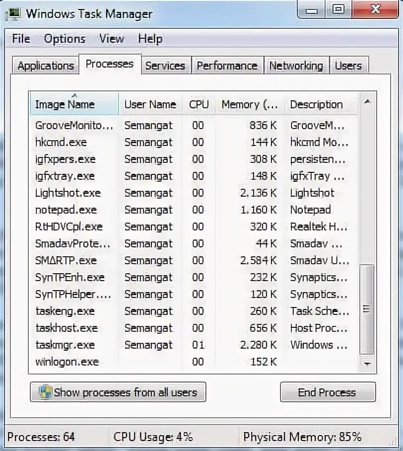The width and height of the screenshot is (403, 451).
Task: Select the igfxpers.exe process
Action: 194,159
